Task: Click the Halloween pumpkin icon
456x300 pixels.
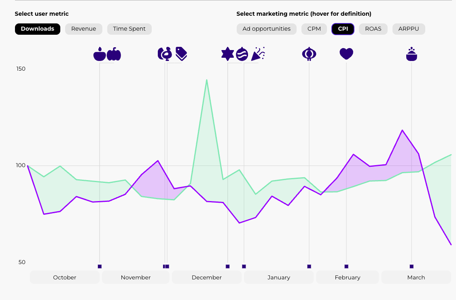Action: coord(114,54)
